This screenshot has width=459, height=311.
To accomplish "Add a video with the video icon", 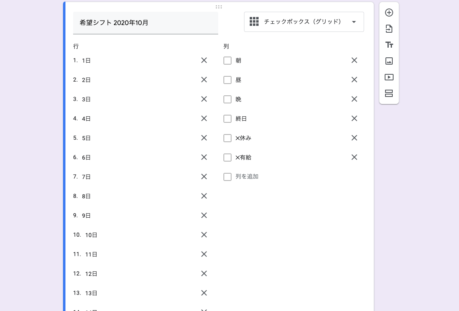I will pos(389,77).
